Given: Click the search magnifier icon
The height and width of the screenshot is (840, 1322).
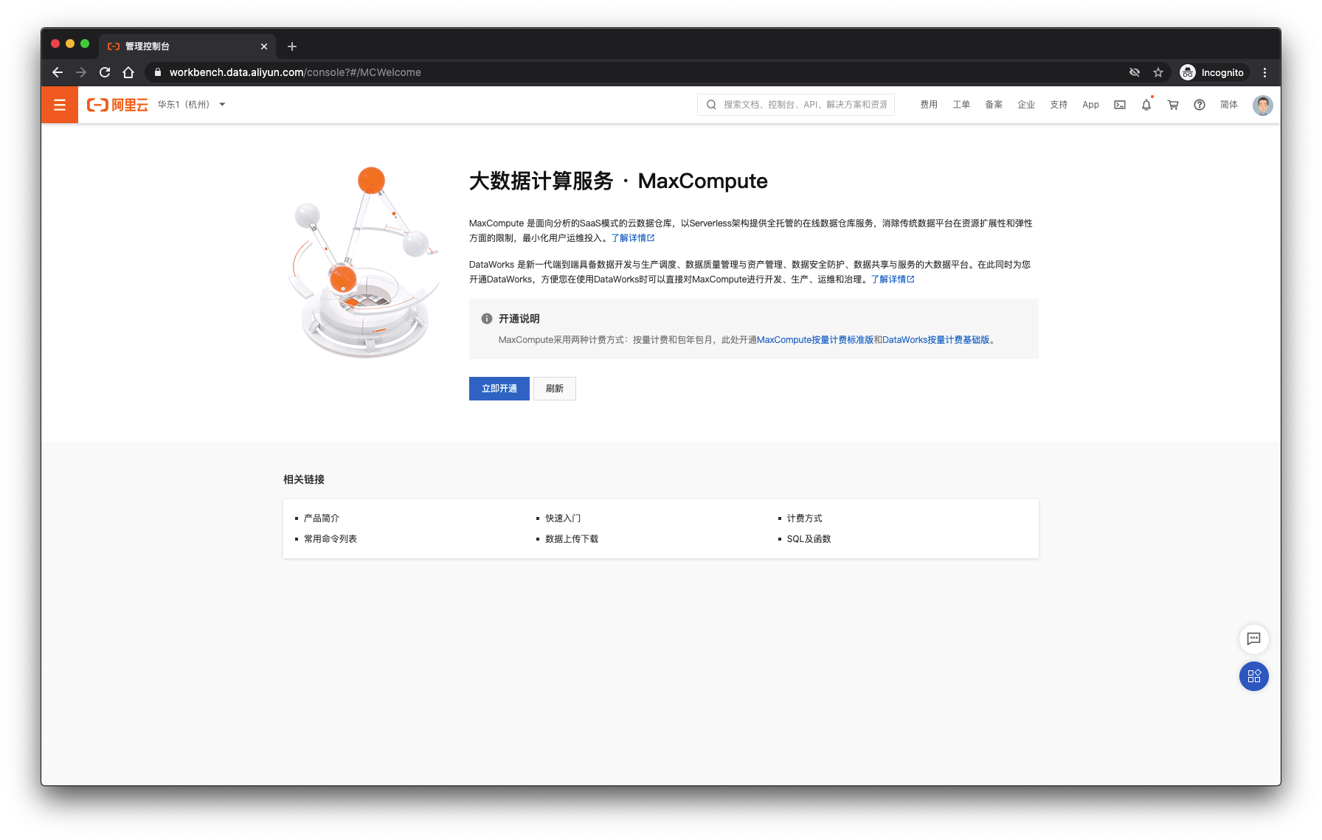Looking at the screenshot, I should (710, 104).
